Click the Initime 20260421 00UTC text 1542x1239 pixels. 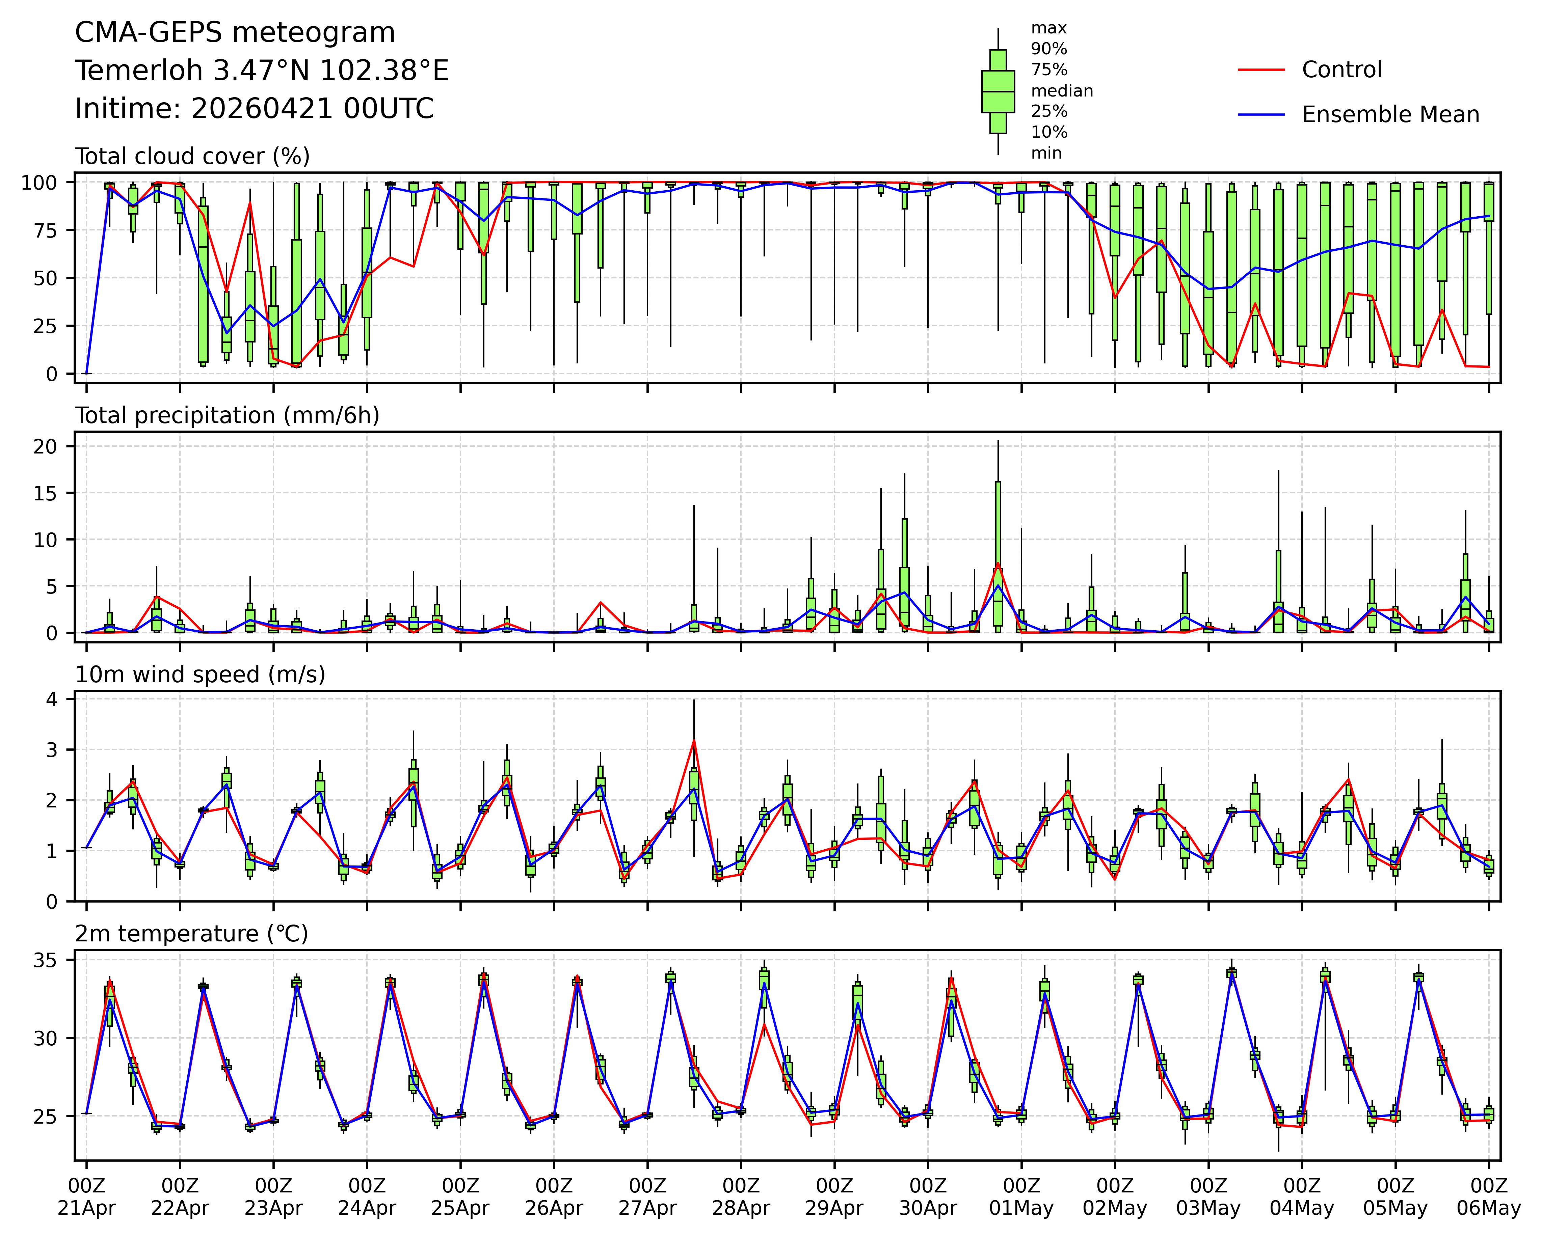[x=254, y=109]
